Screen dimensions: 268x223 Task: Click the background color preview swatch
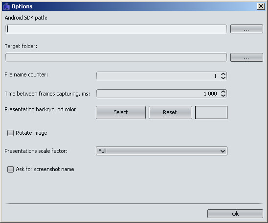211,112
